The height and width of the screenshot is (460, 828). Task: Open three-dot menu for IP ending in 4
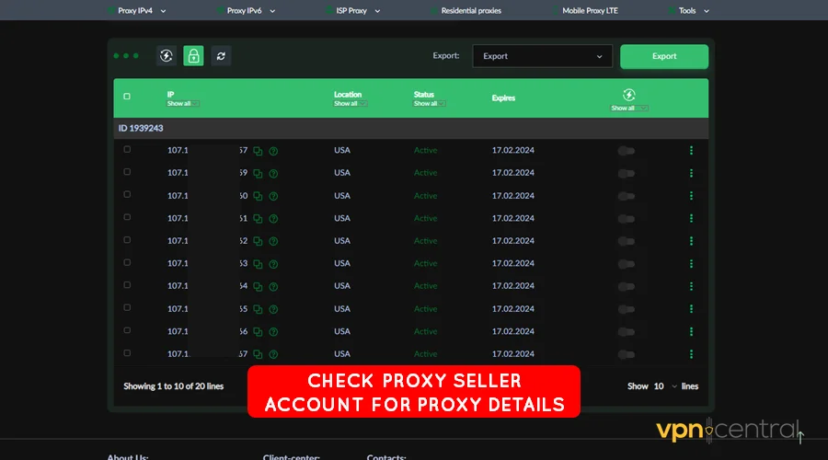[x=691, y=286]
